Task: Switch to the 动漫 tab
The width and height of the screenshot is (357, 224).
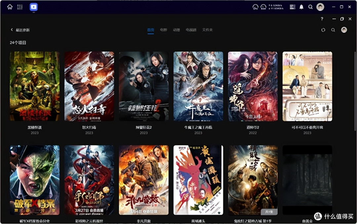Action: (x=177, y=30)
